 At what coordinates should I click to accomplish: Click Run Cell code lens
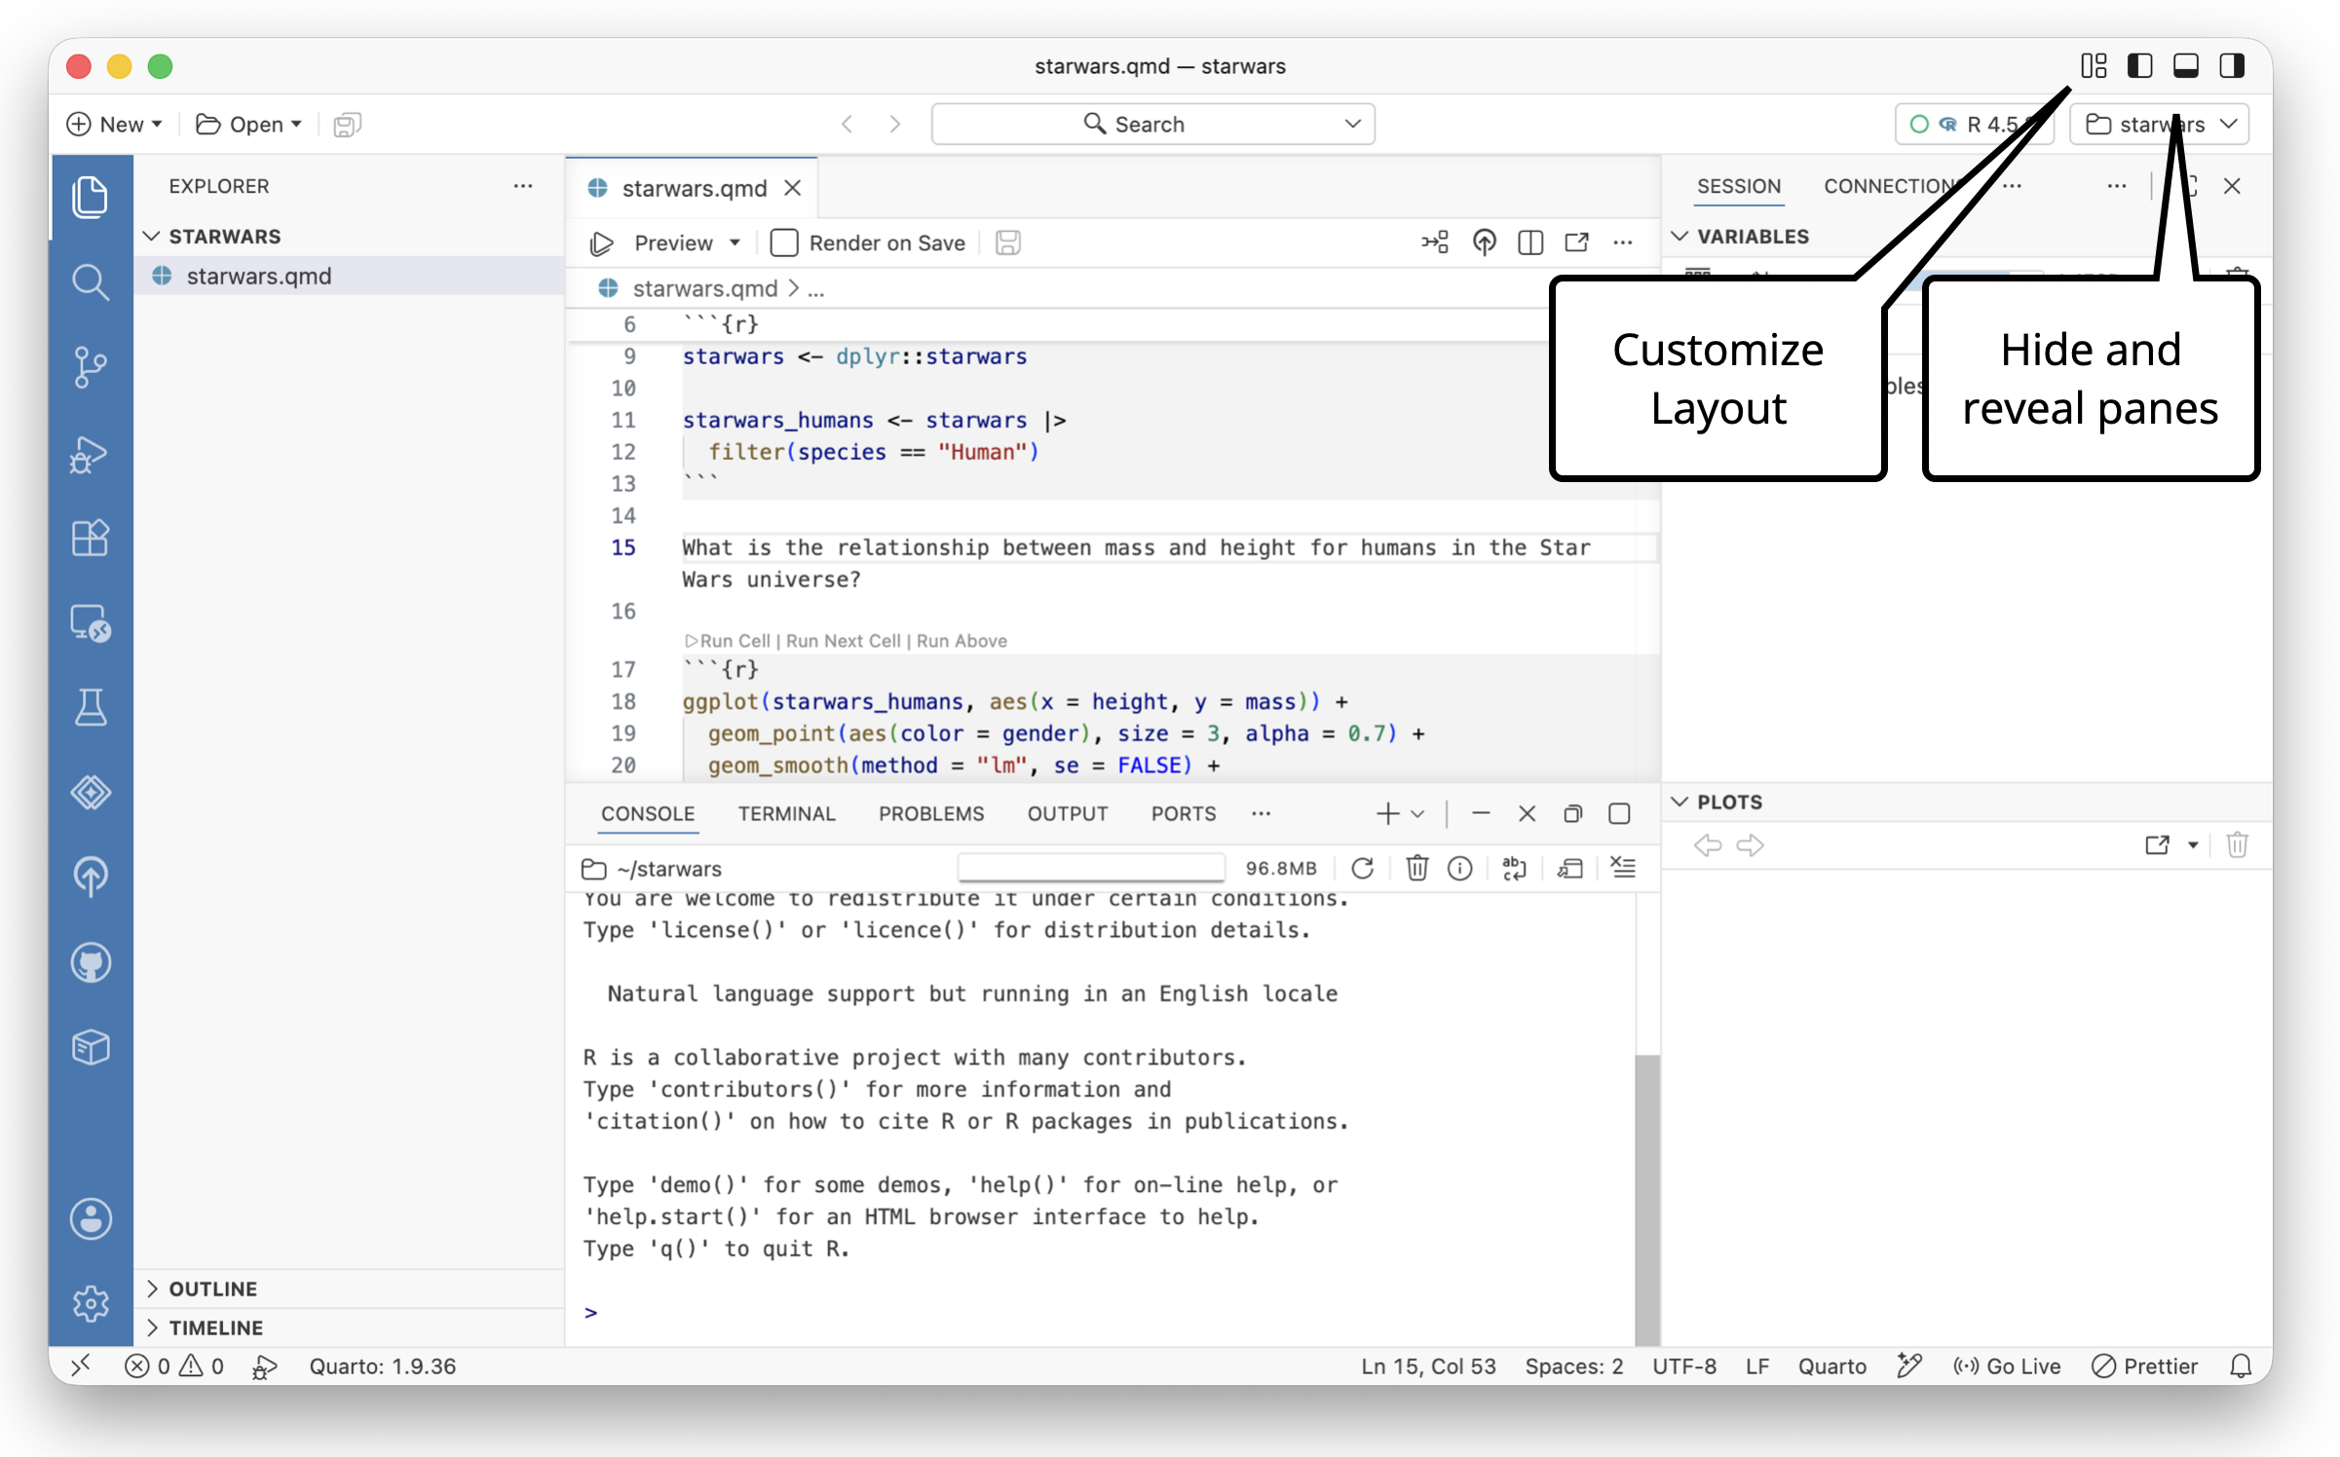tap(728, 641)
